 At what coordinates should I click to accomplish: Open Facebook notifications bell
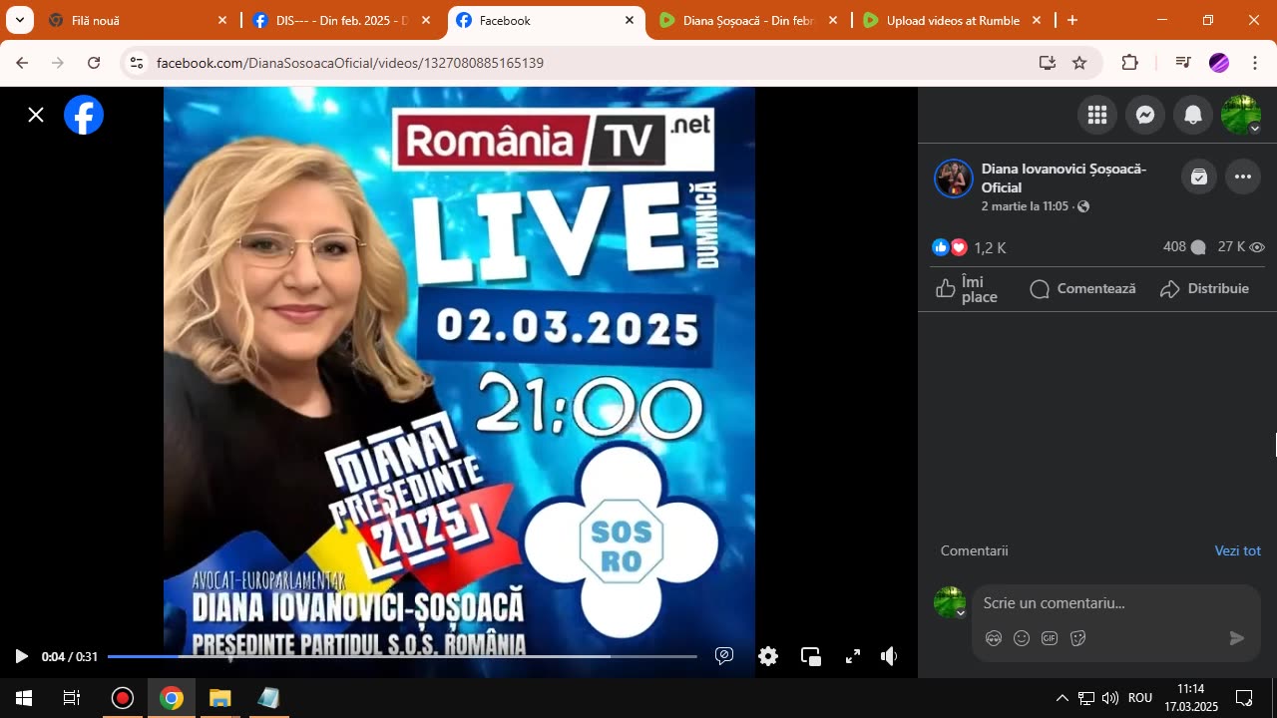click(x=1193, y=115)
